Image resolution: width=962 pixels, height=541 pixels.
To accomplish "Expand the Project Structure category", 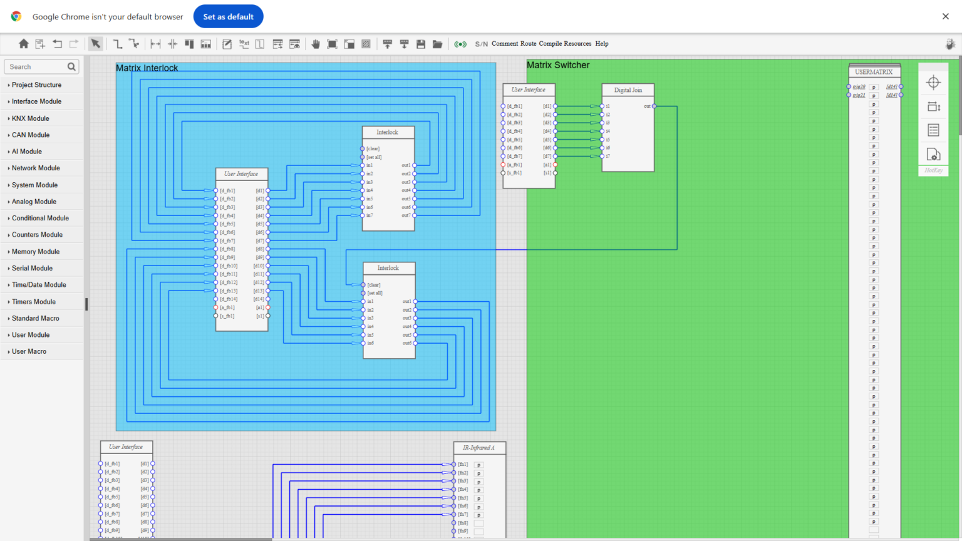I will pyautogui.click(x=36, y=85).
